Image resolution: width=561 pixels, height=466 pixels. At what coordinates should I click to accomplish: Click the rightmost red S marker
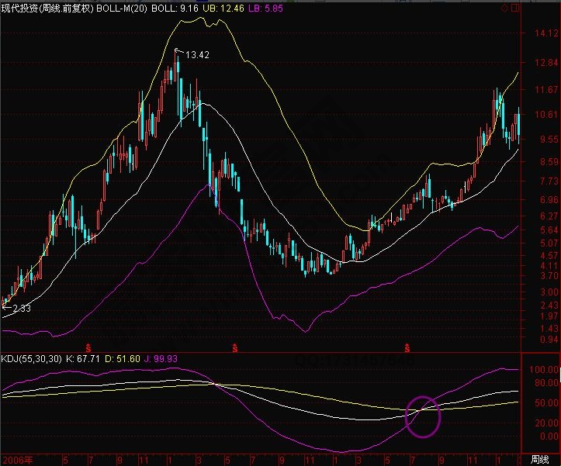(406, 346)
